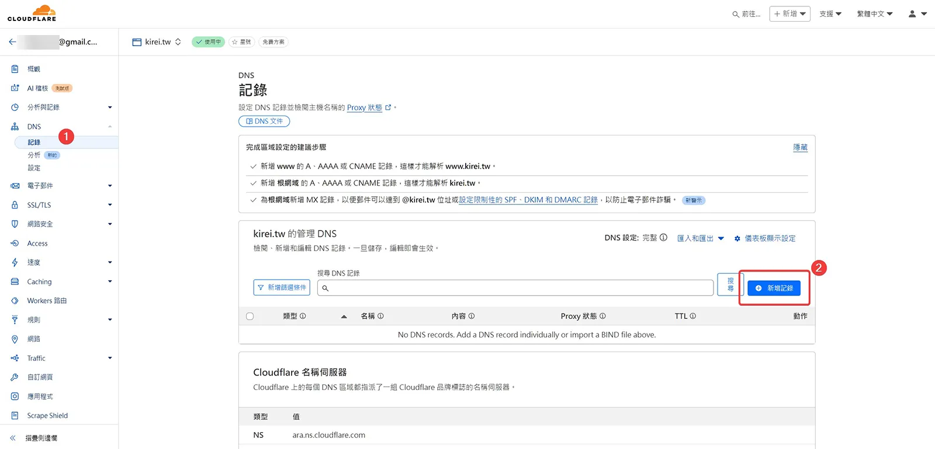Click the Traffic sidebar icon
Screen dimensions: 935x449
pos(15,358)
